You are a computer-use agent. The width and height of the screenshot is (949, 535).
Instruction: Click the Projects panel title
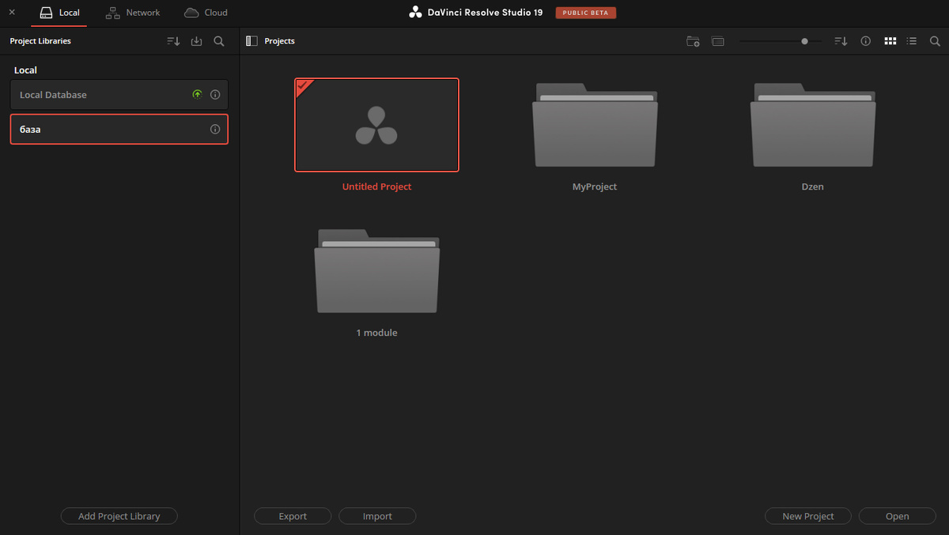click(279, 41)
